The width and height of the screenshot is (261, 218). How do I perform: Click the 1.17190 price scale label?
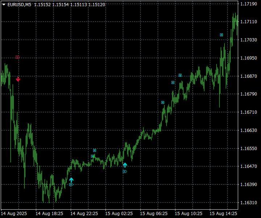(249, 4)
